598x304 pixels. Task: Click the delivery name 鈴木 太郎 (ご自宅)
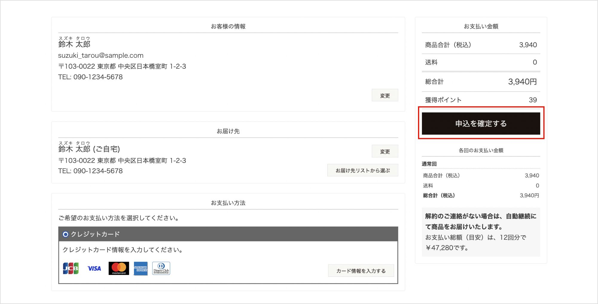click(89, 149)
